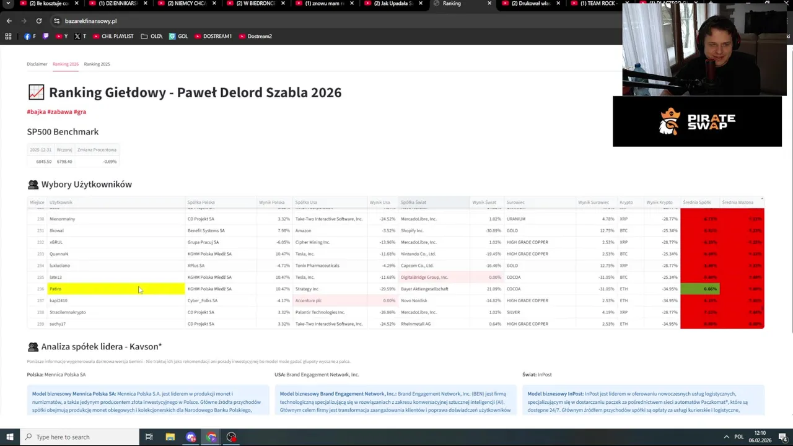Open Task View on the taskbar
This screenshot has width=793, height=446.
click(149, 437)
